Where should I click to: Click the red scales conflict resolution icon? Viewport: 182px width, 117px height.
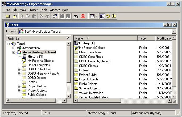click(83, 16)
